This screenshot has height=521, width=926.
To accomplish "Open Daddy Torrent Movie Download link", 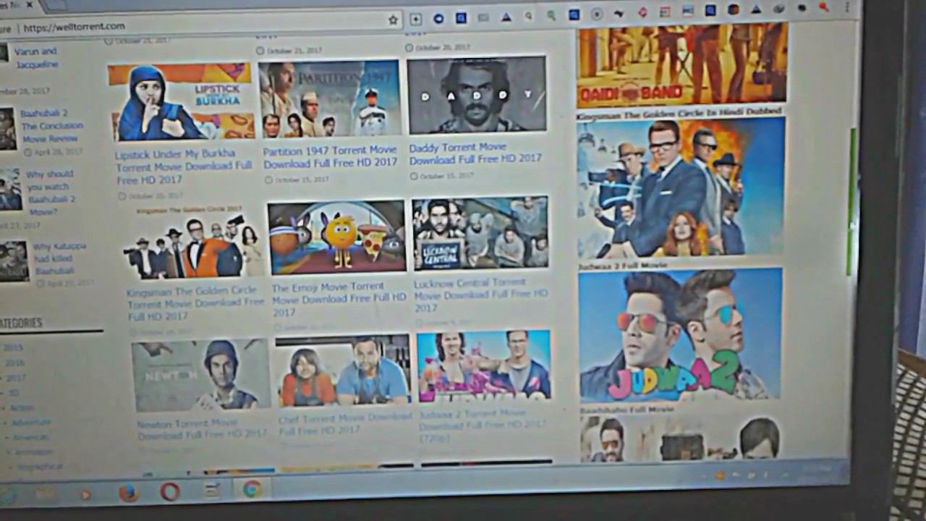I will pos(475,153).
